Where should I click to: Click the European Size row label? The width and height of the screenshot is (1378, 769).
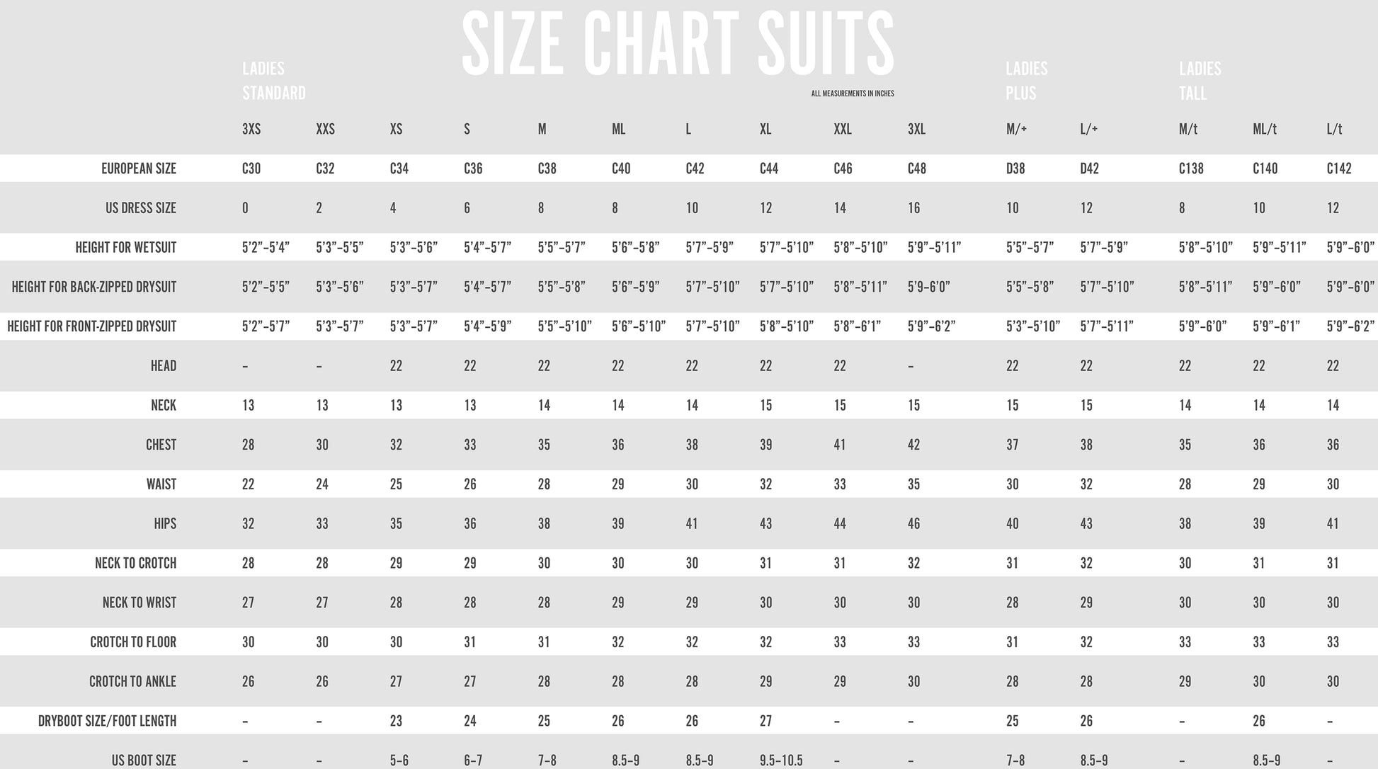point(139,169)
